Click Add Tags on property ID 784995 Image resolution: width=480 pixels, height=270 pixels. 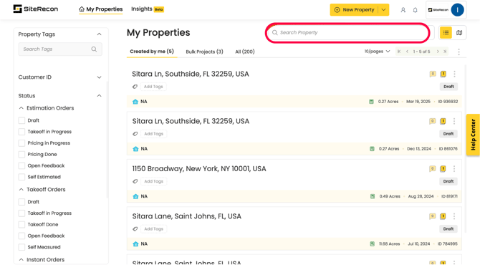coord(154,228)
